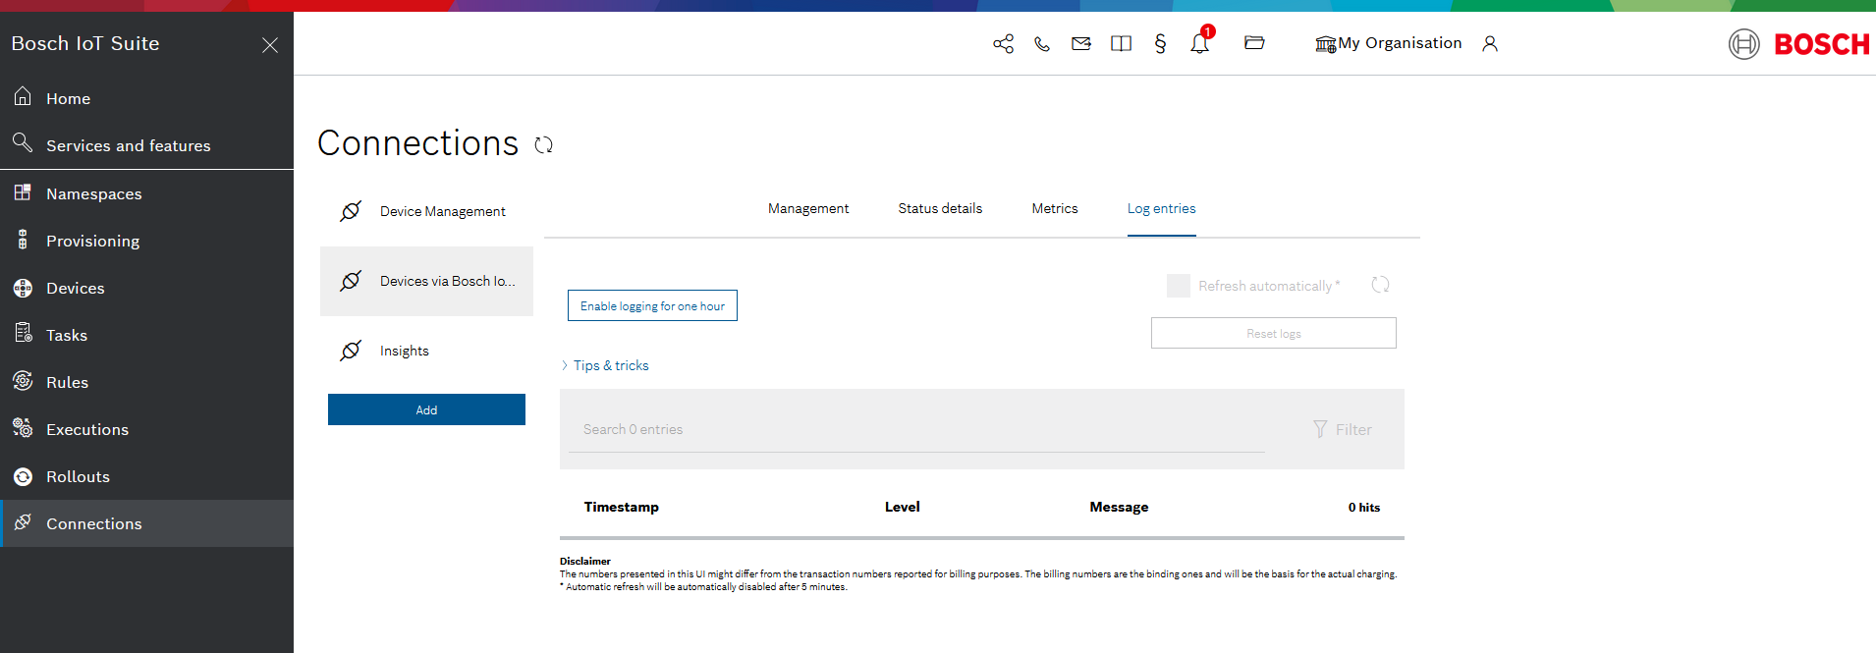Click the Home house icon
The height and width of the screenshot is (653, 1876).
pyautogui.click(x=23, y=96)
